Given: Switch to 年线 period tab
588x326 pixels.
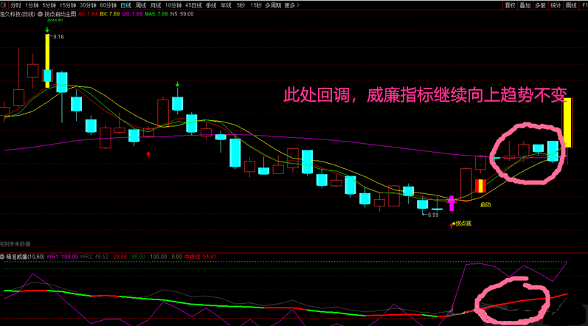Looking at the screenshot, I should (226, 5).
